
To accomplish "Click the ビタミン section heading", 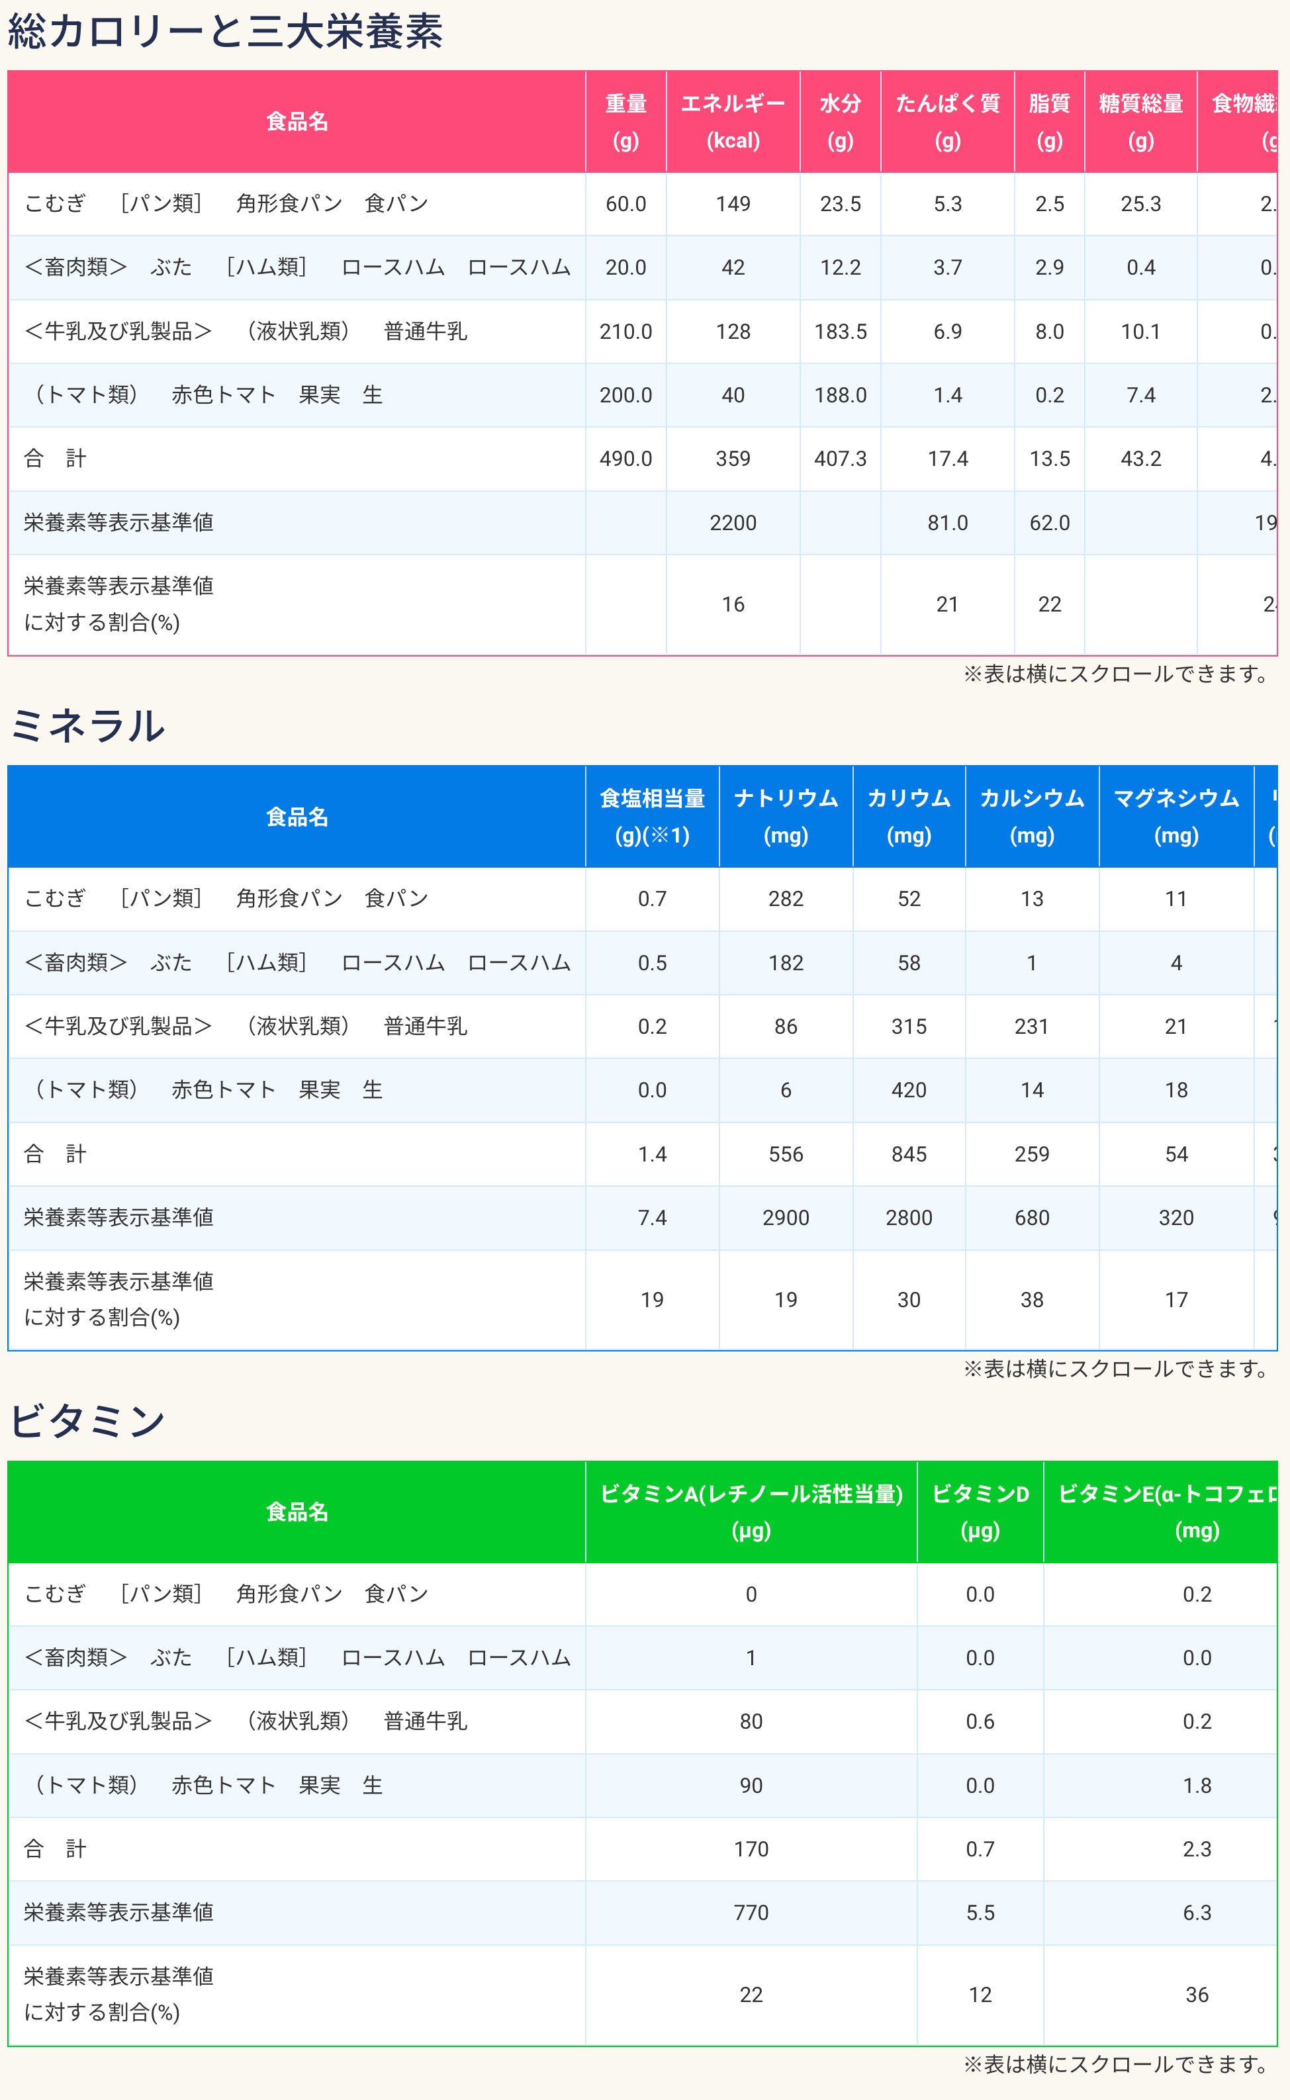I will point(87,1421).
